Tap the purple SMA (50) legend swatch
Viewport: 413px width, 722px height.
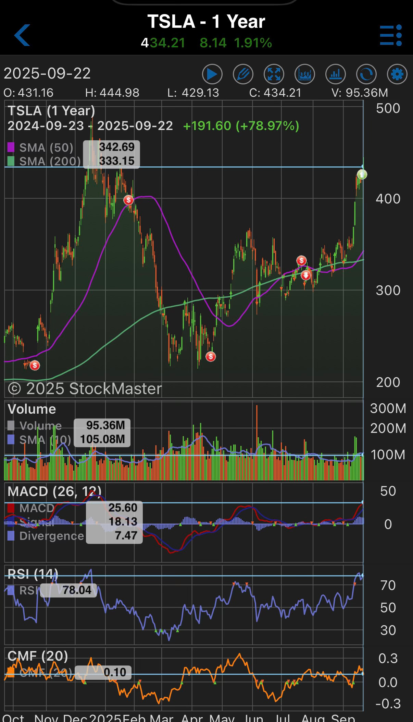click(x=11, y=147)
